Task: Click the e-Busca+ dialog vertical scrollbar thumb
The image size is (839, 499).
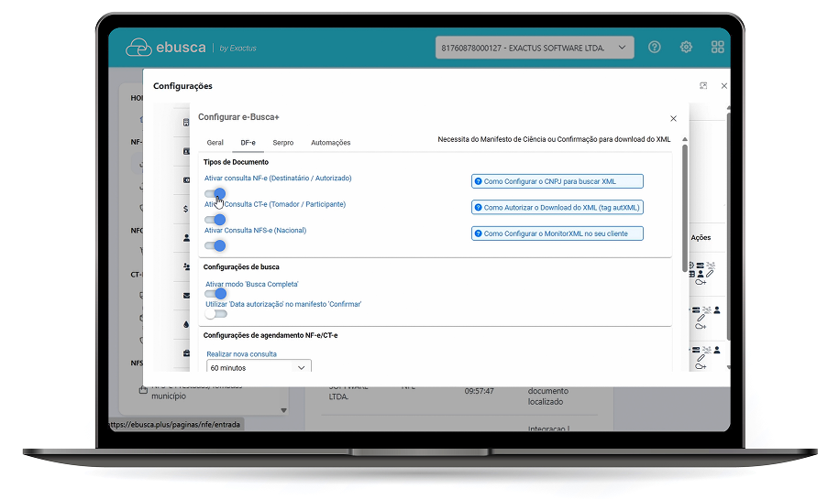Action: (685, 209)
